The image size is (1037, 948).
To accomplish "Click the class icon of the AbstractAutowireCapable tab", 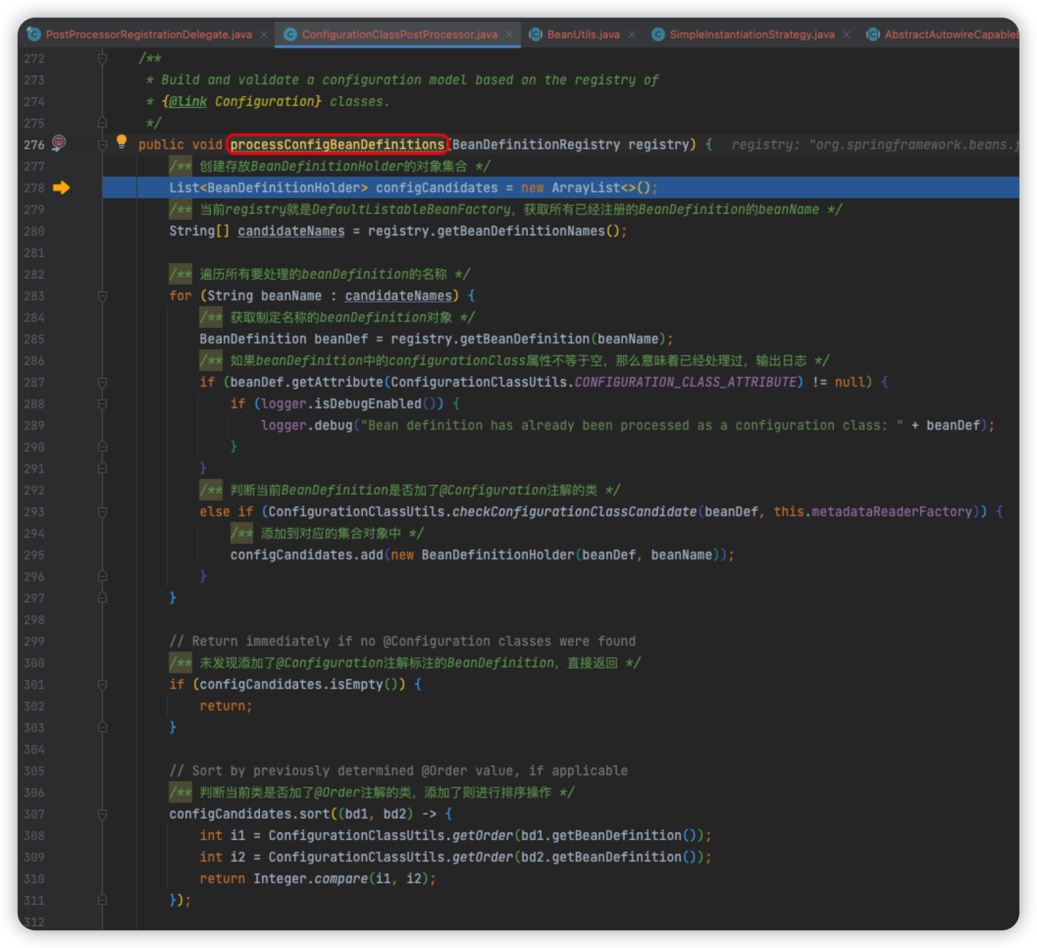I will click(x=873, y=34).
